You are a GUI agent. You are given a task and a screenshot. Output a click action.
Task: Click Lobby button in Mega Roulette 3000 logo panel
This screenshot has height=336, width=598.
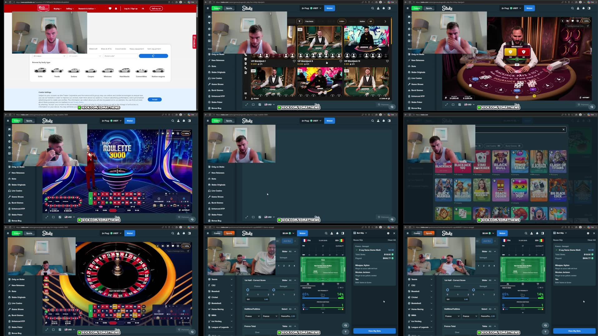(186, 133)
